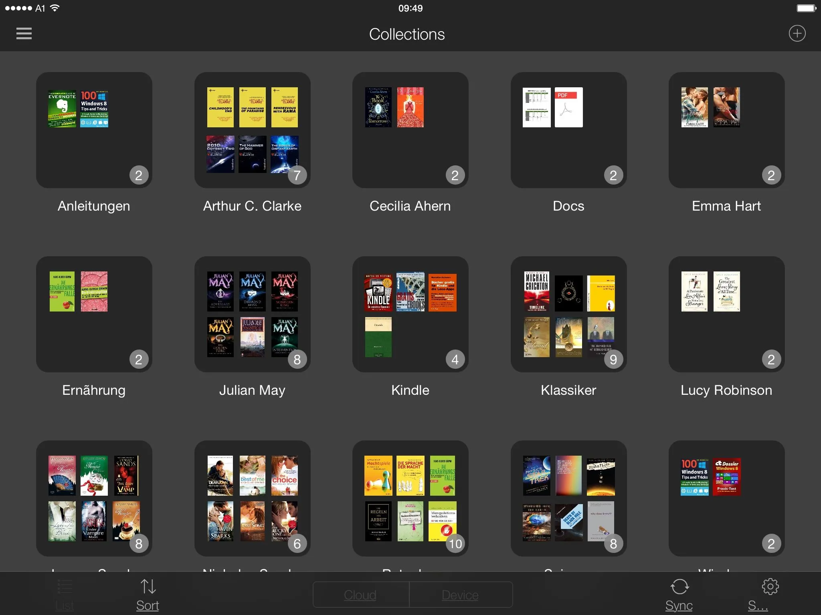Open the Emma Hart collection
The height and width of the screenshot is (615, 821).
tap(726, 131)
